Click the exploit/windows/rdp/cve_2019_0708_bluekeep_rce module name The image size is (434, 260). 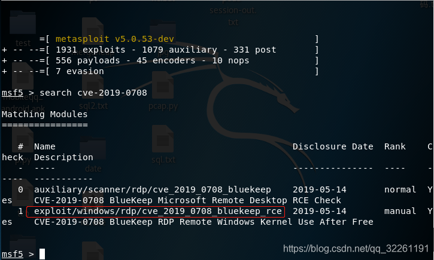[x=158, y=212]
